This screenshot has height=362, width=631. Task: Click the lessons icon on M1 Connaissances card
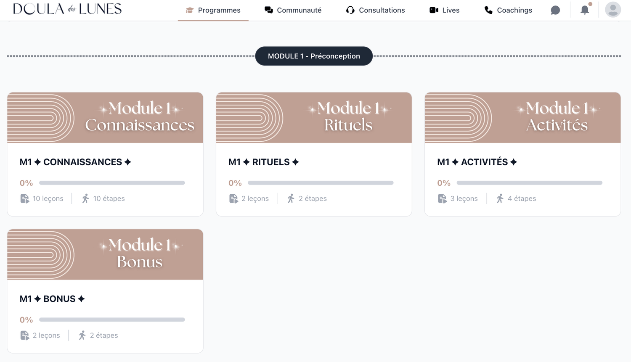[x=25, y=198]
